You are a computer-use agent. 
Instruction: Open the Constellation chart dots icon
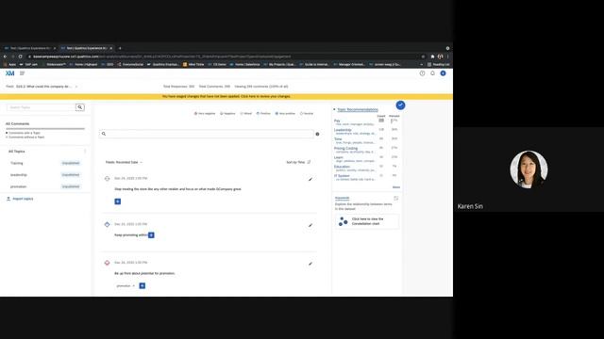[343, 221]
